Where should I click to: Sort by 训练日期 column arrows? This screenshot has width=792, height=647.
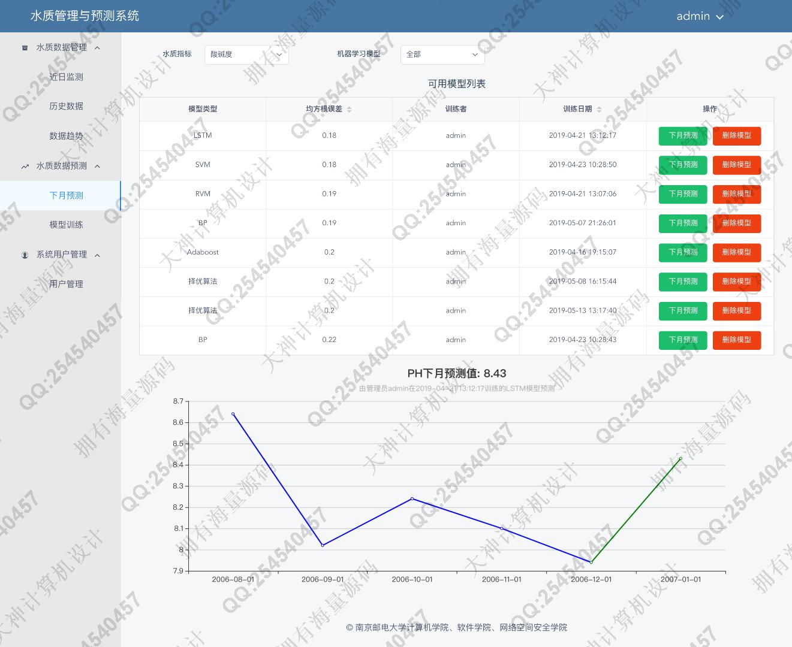point(599,109)
